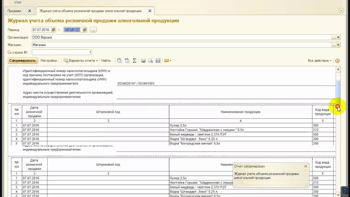This screenshot has width=350, height=197.
Task: Open the envelope's send options arrow
Action: point(170,60)
